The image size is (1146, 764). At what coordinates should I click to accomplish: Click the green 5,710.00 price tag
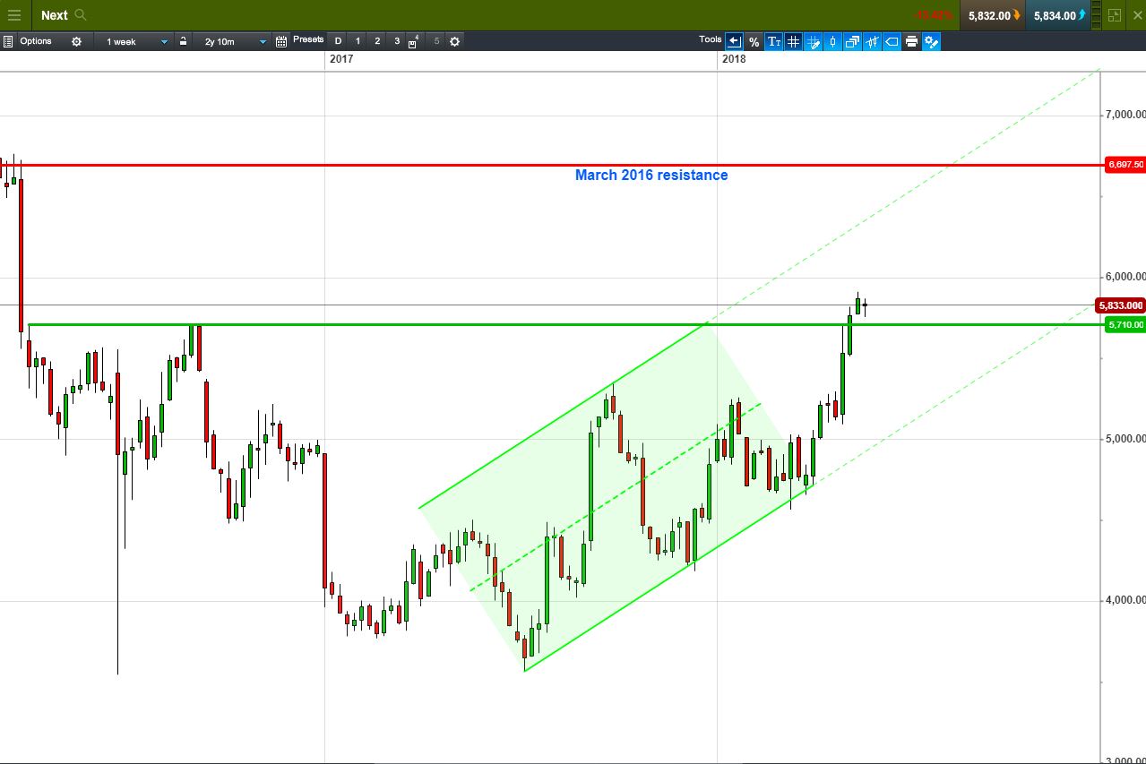[1125, 324]
